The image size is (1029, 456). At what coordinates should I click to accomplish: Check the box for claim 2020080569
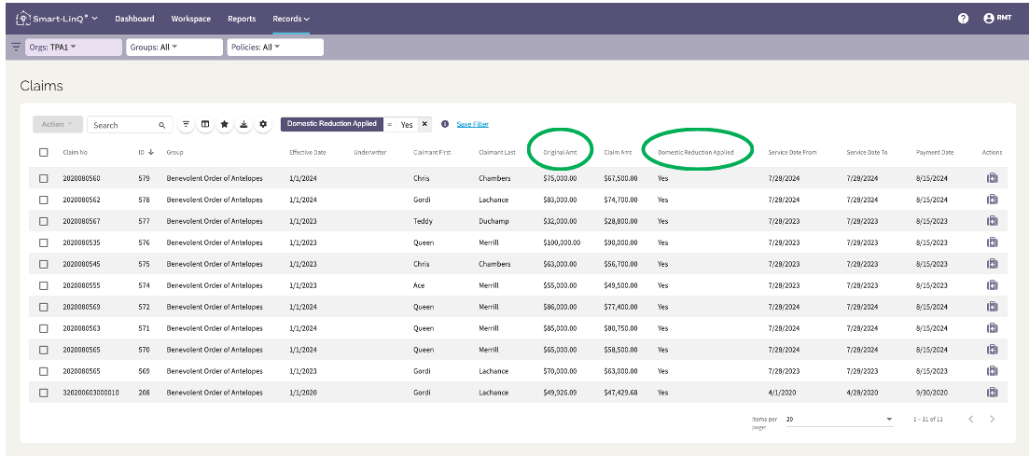(43, 307)
